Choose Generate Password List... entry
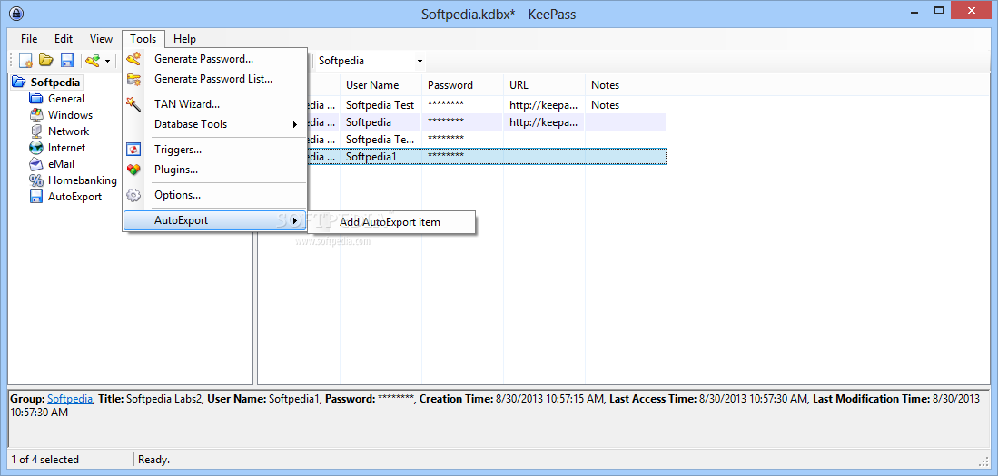Viewport: 998px width, 476px height. [215, 80]
